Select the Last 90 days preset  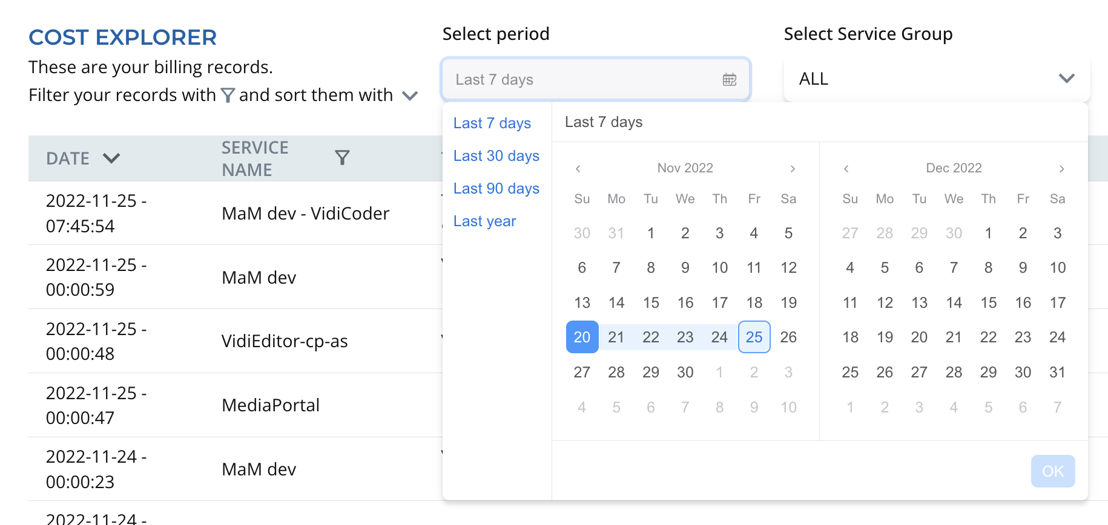click(496, 189)
